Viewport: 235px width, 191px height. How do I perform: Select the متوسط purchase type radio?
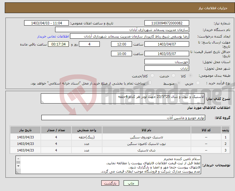pos(179,83)
